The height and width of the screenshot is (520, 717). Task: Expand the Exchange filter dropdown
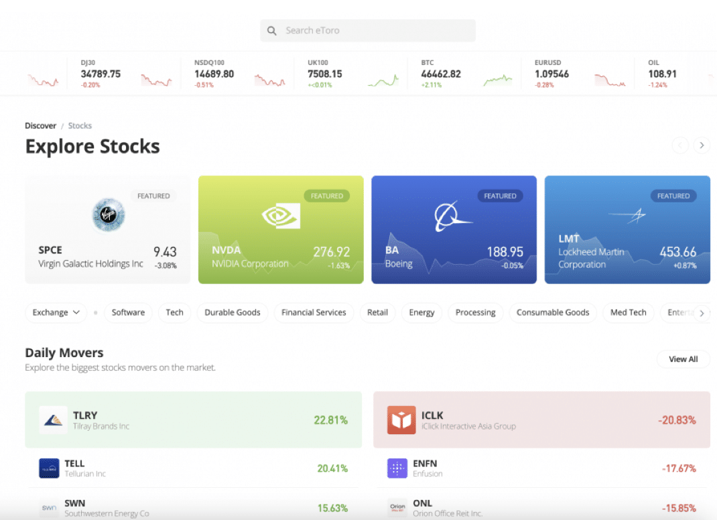click(x=56, y=312)
